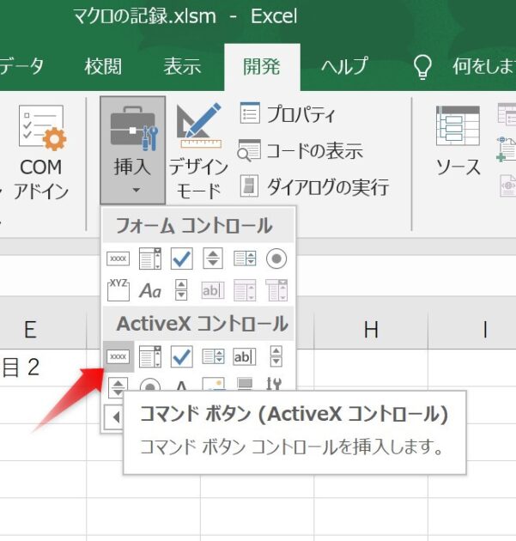516x541 pixels.
Task: Select greyed Combo List Edit form control
Action: tap(245, 290)
